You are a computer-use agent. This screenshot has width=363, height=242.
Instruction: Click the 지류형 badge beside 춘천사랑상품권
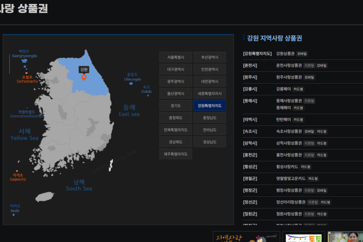[x=309, y=66]
